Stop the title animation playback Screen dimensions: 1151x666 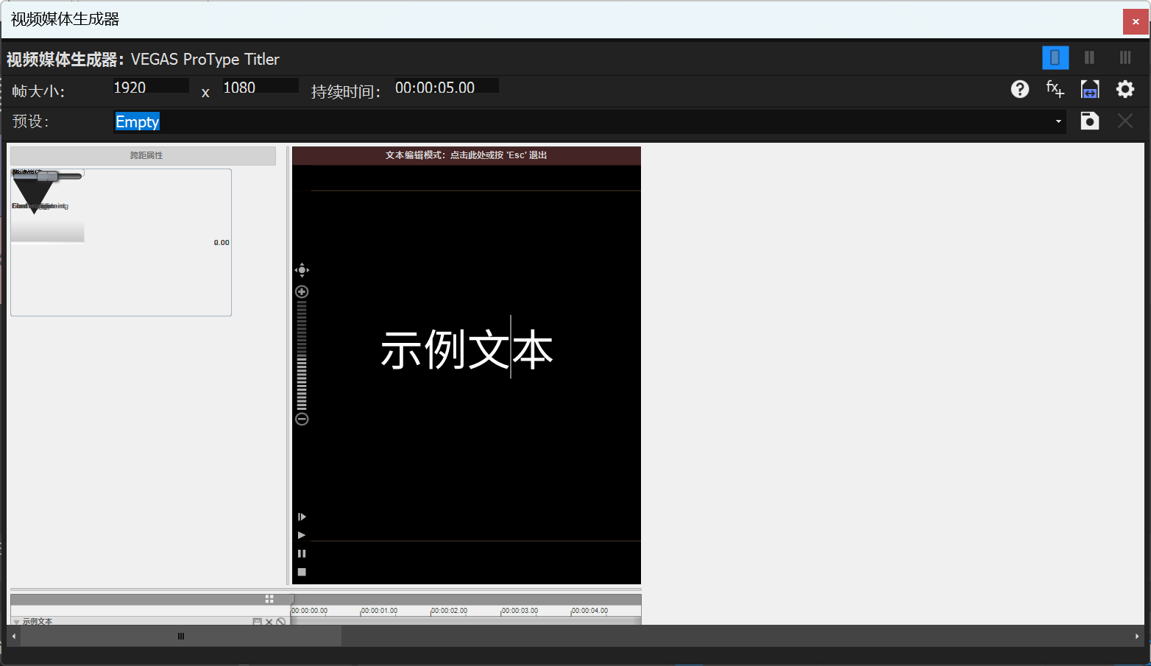pyautogui.click(x=302, y=572)
